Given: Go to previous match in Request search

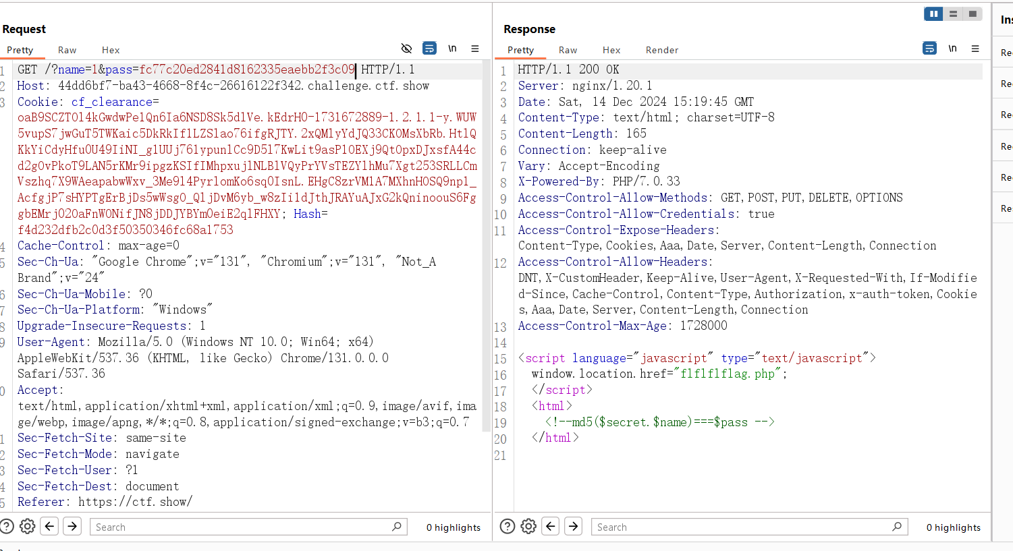Looking at the screenshot, I should point(49,526).
